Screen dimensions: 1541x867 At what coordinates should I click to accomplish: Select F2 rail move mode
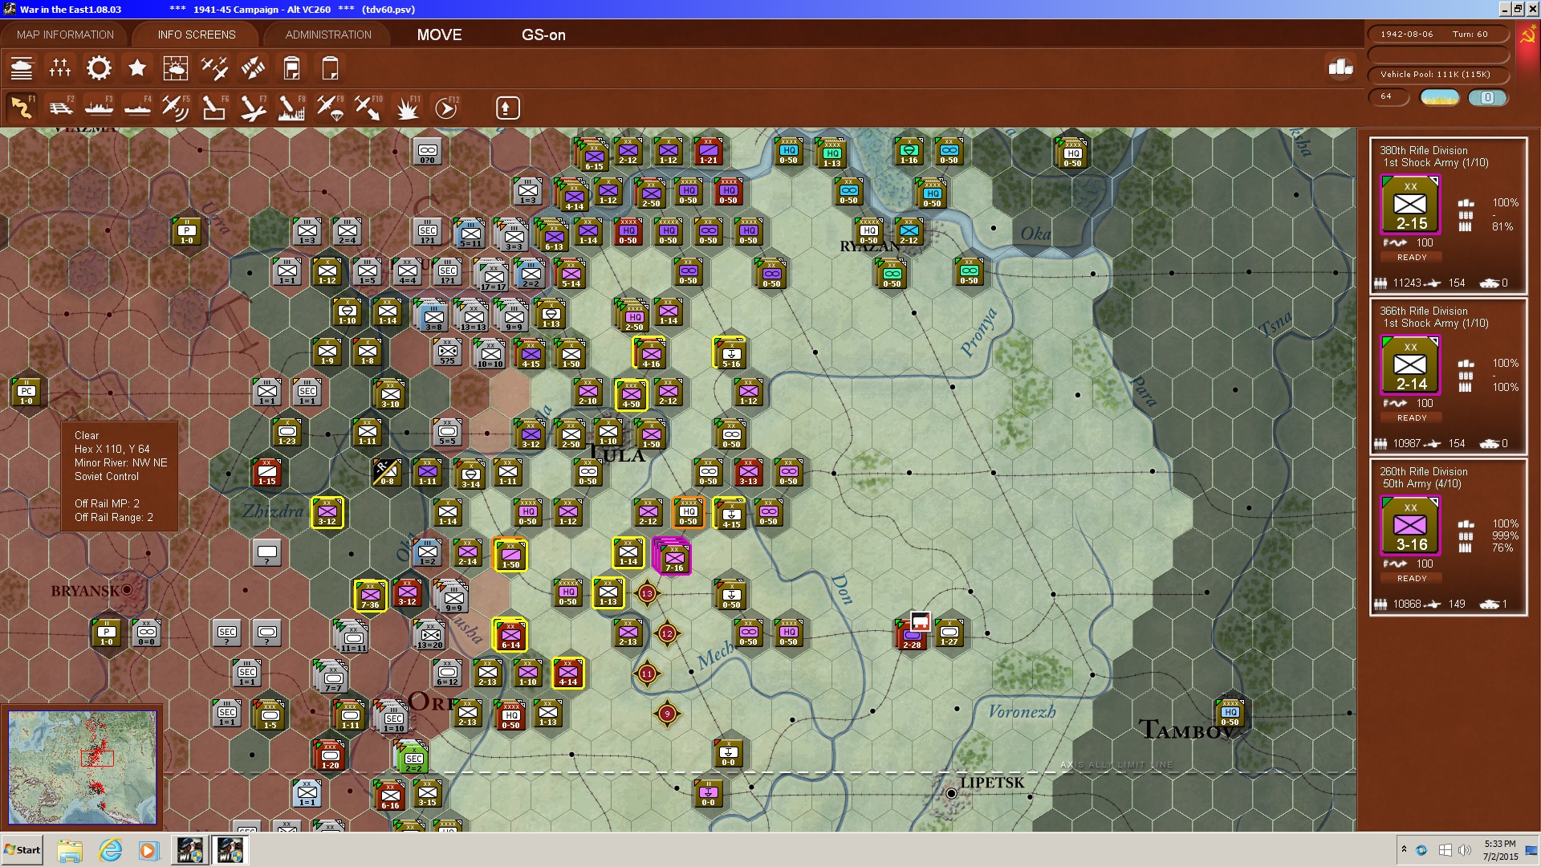tap(60, 108)
